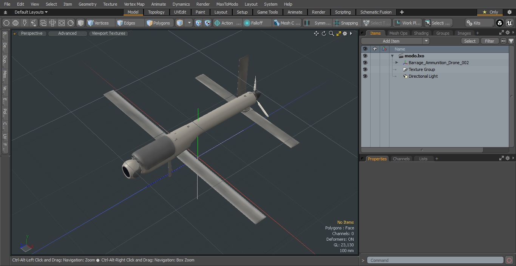This screenshot has height=266, width=516.
Task: Click the Vertices selection button
Action: (x=100, y=23)
